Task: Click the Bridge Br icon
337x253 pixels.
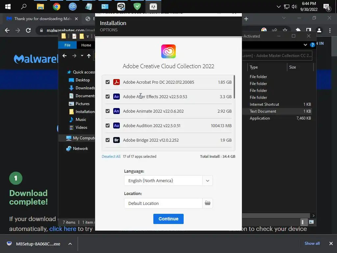Action: pos(117,140)
